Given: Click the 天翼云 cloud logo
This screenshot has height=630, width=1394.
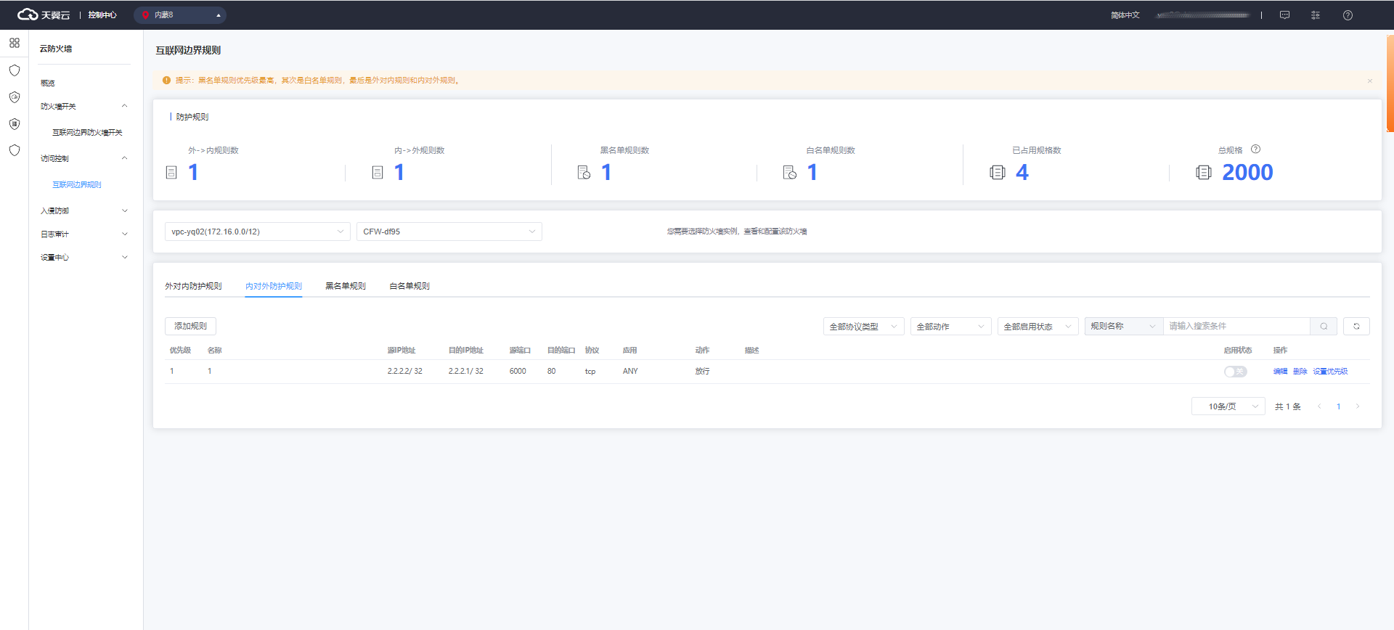Looking at the screenshot, I should pos(44,15).
